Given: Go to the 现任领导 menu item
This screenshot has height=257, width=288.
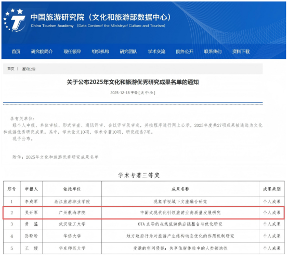Looking at the screenshot, I should (x=72, y=52).
